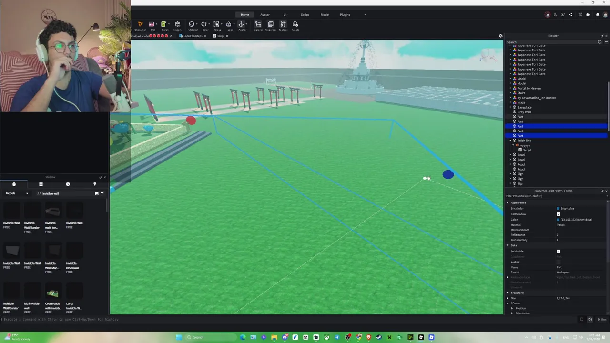The height and width of the screenshot is (343, 610).
Task: Open Xbox app in Windows taskbar
Action: click(326, 337)
